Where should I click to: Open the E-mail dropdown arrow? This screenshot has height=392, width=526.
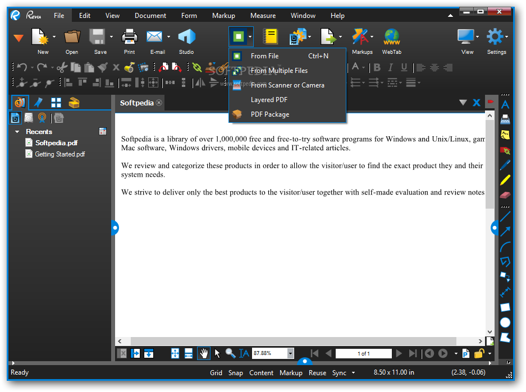click(x=168, y=36)
